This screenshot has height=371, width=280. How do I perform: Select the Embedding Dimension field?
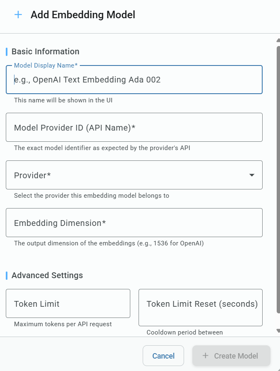click(134, 223)
